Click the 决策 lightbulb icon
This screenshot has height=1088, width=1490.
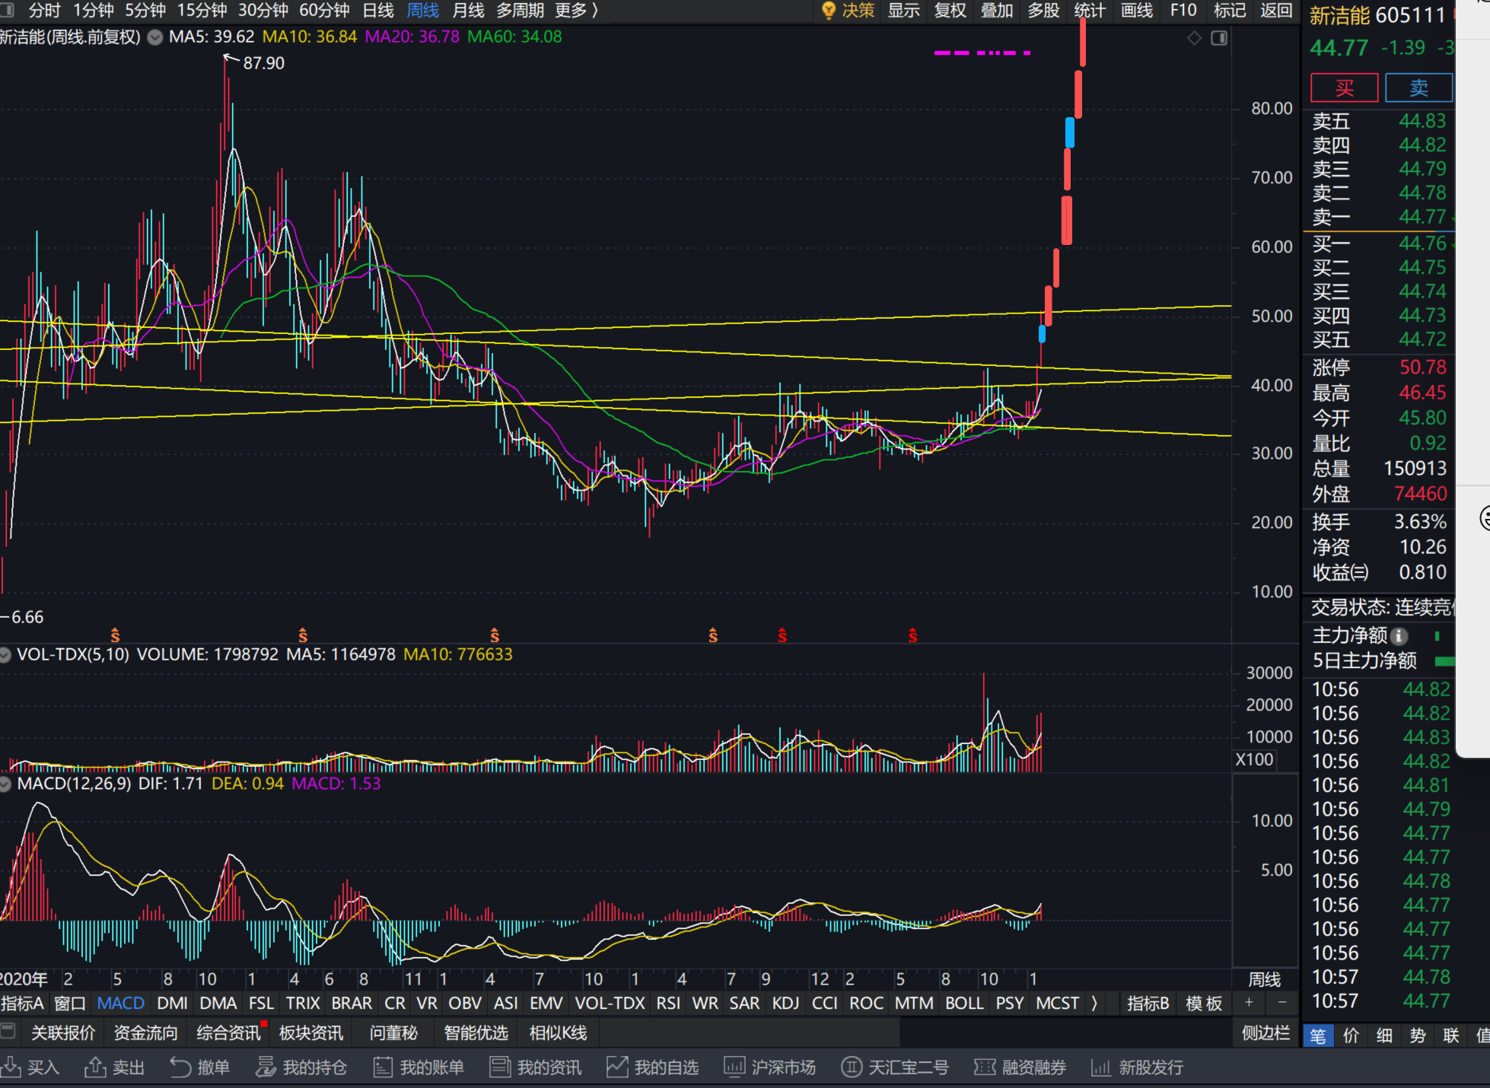(829, 11)
